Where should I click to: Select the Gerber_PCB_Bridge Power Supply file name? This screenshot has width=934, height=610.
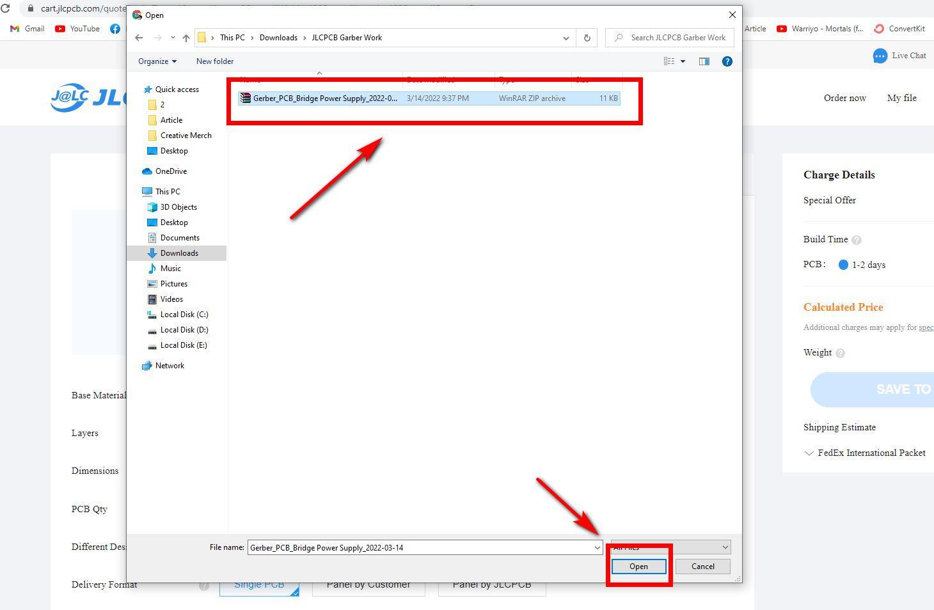pyautogui.click(x=325, y=98)
